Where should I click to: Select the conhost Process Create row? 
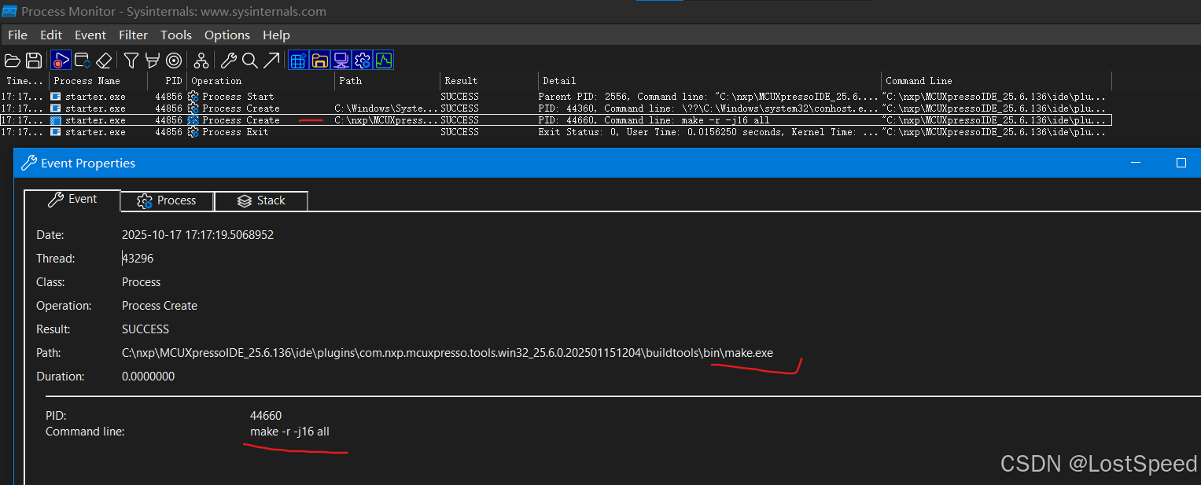[x=556, y=108]
